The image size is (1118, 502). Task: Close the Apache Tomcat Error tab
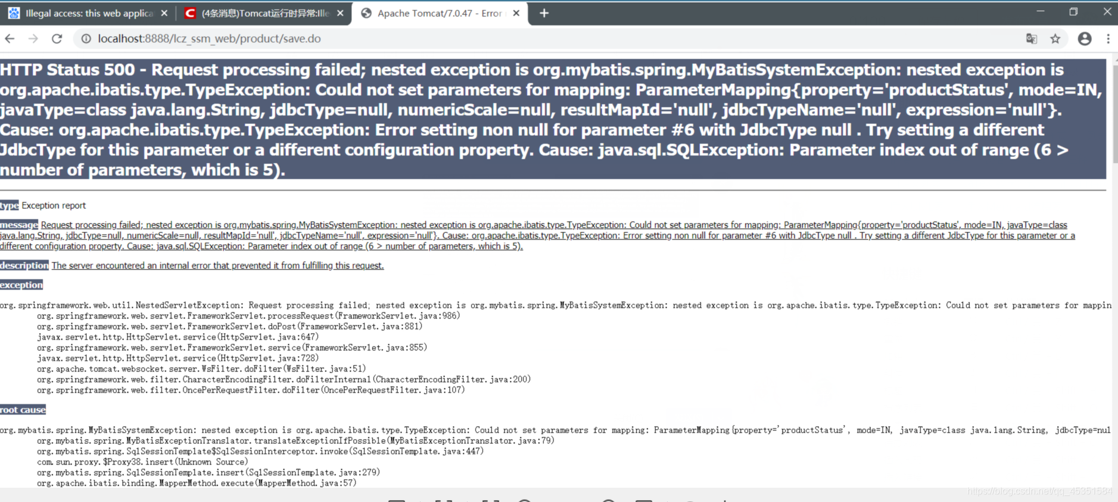click(x=516, y=13)
